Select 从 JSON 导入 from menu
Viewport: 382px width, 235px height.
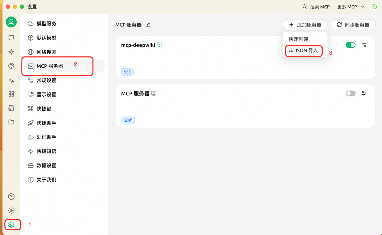(303, 51)
